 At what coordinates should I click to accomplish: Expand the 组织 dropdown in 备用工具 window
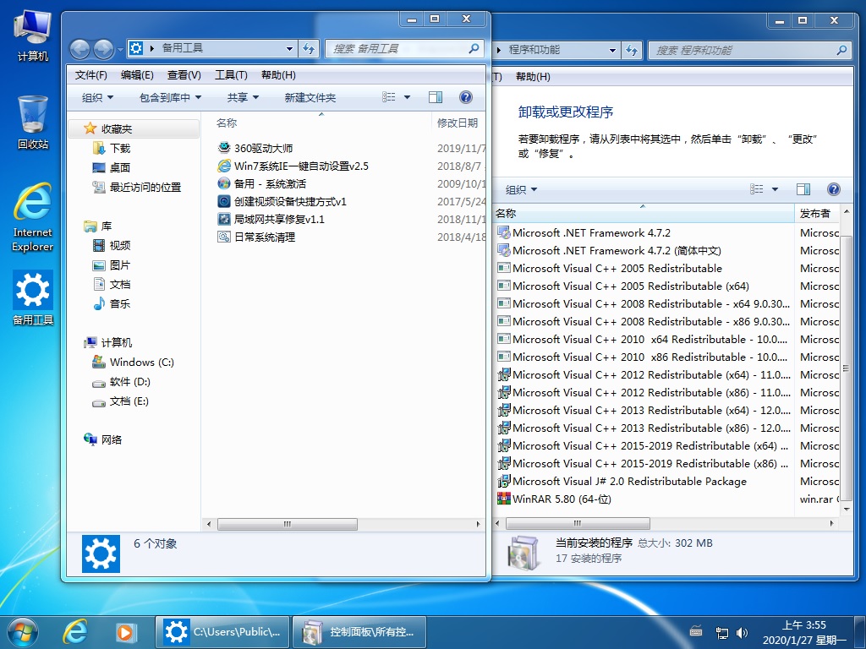point(98,98)
